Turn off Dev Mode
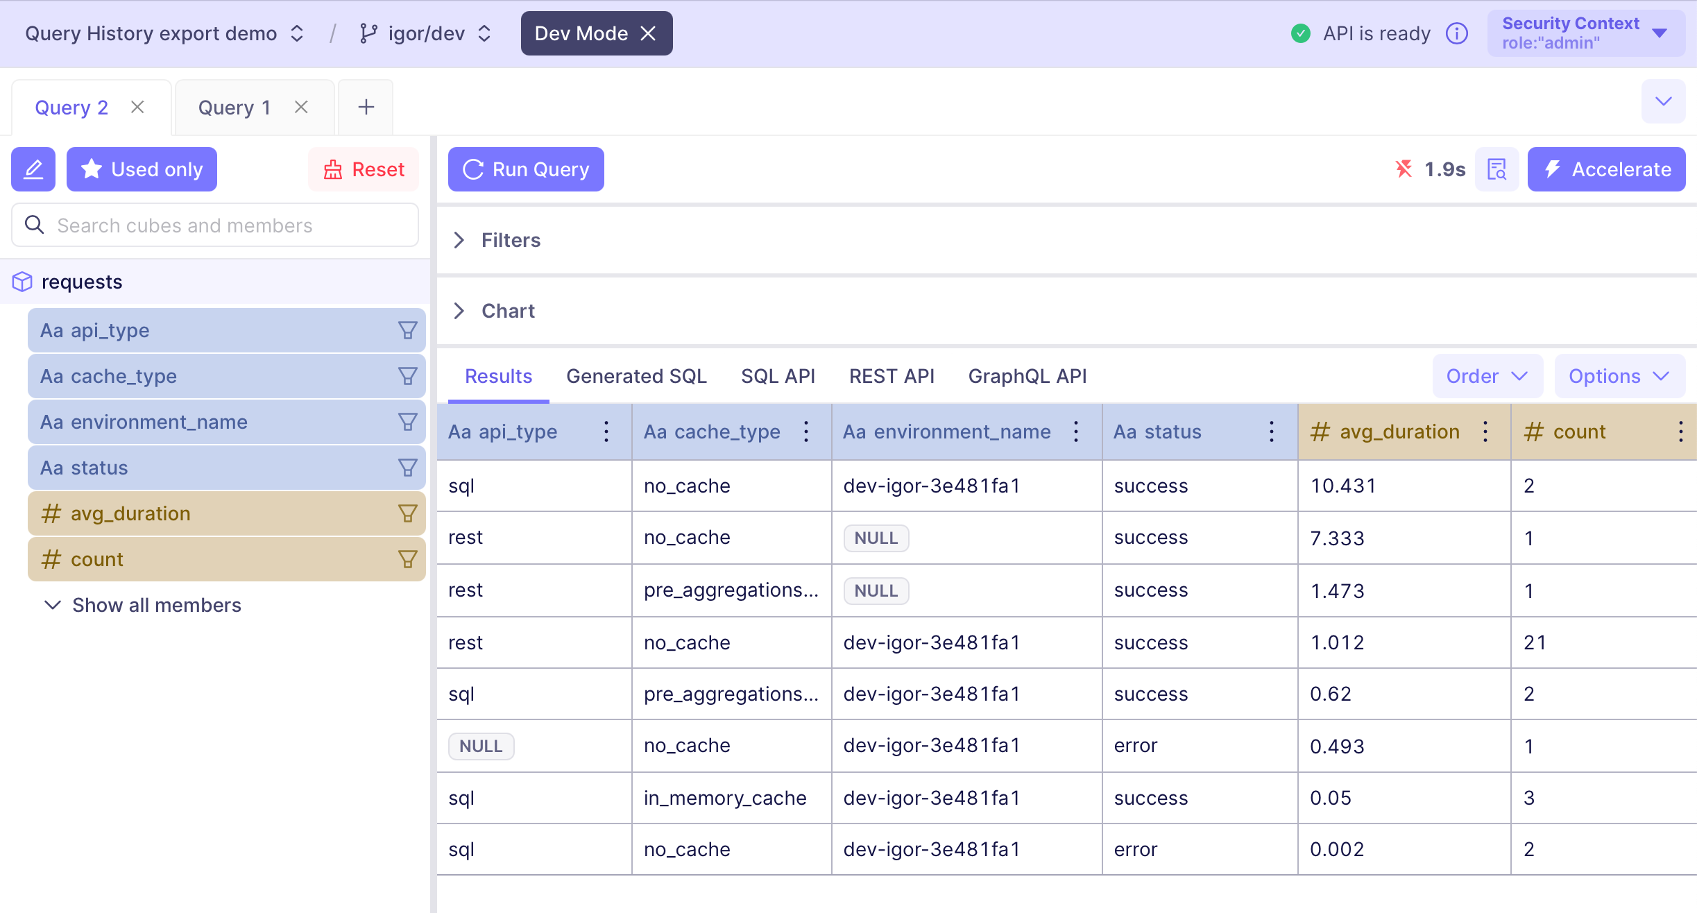The height and width of the screenshot is (913, 1697). click(648, 33)
